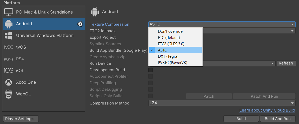Choose ETC (default) option
The height and width of the screenshot is (124, 299).
point(175,38)
